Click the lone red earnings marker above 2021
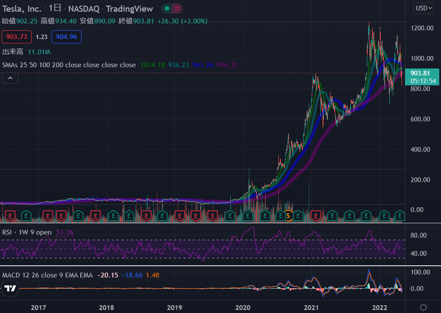 tap(316, 216)
